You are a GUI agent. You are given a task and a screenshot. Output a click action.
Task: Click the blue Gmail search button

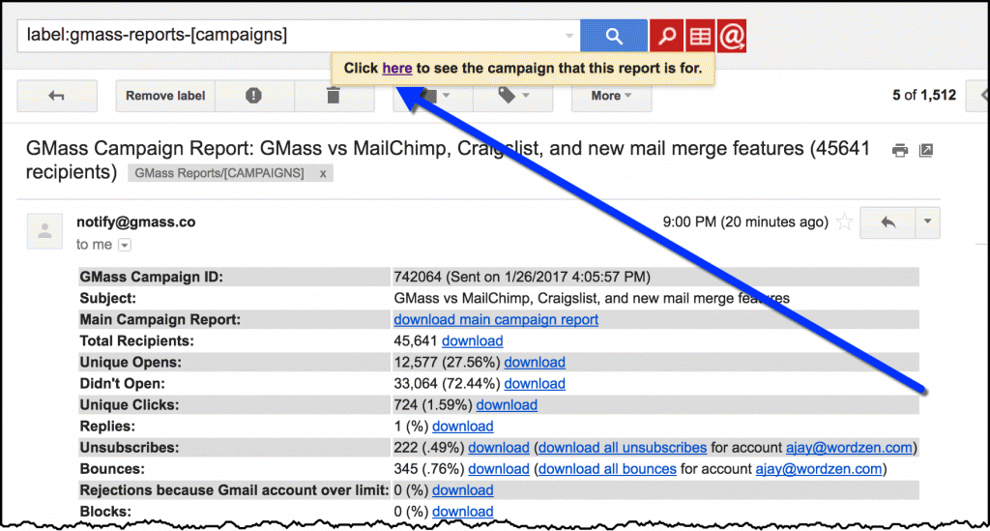pos(613,36)
